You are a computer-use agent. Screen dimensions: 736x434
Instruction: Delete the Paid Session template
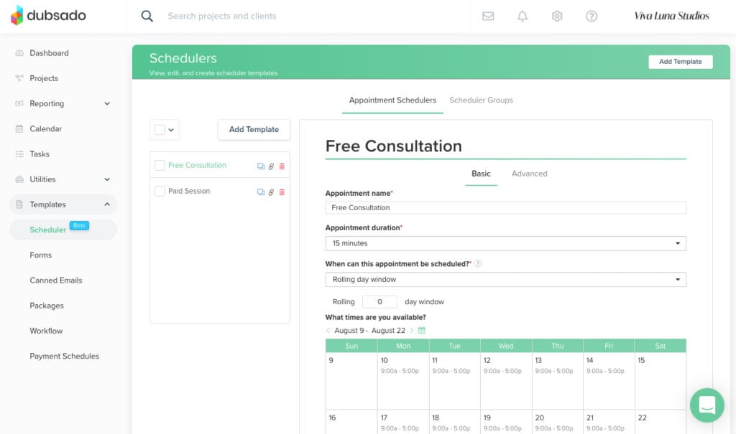coord(282,192)
